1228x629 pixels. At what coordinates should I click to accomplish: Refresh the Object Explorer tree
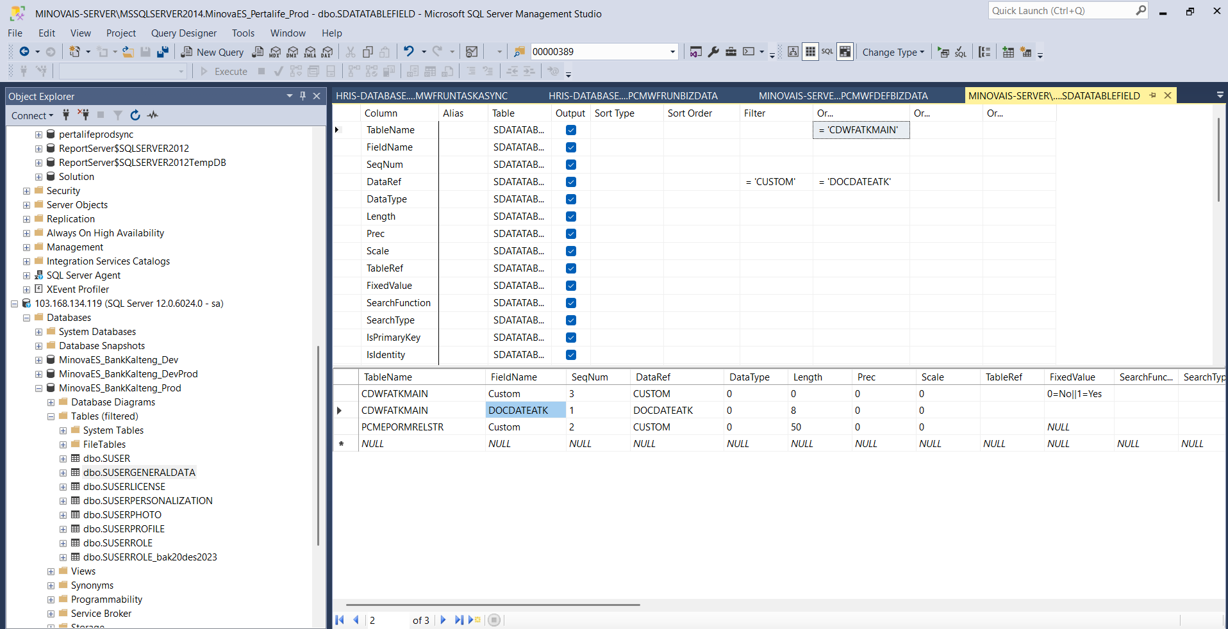pos(135,115)
